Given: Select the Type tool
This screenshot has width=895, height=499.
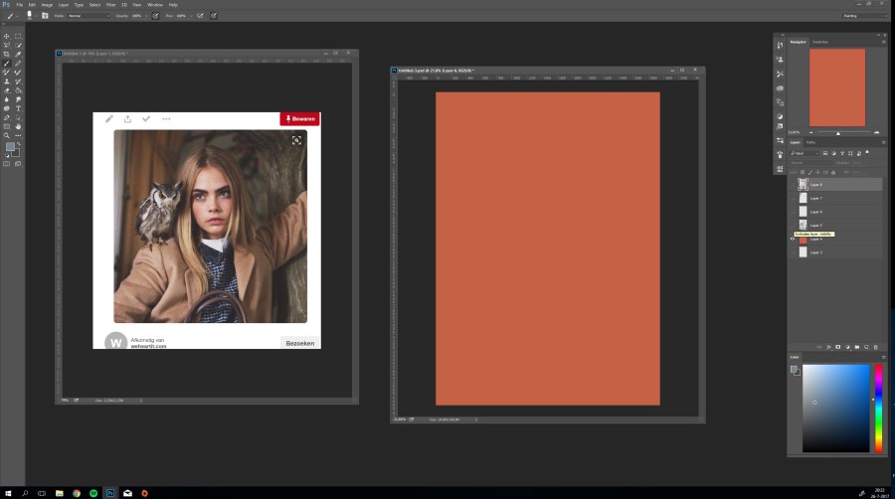Looking at the screenshot, I should pos(18,108).
